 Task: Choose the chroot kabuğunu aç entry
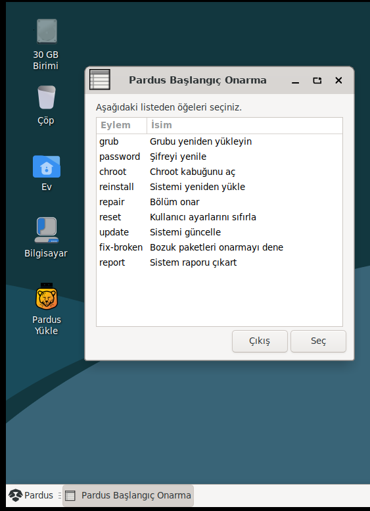click(x=220, y=172)
